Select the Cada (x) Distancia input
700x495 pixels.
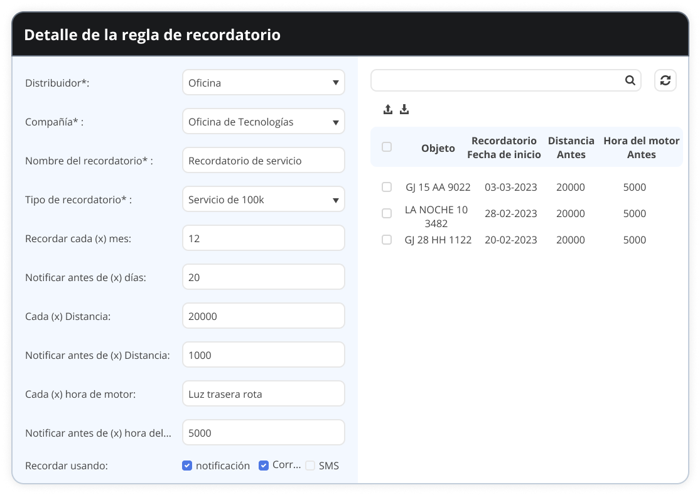(263, 316)
